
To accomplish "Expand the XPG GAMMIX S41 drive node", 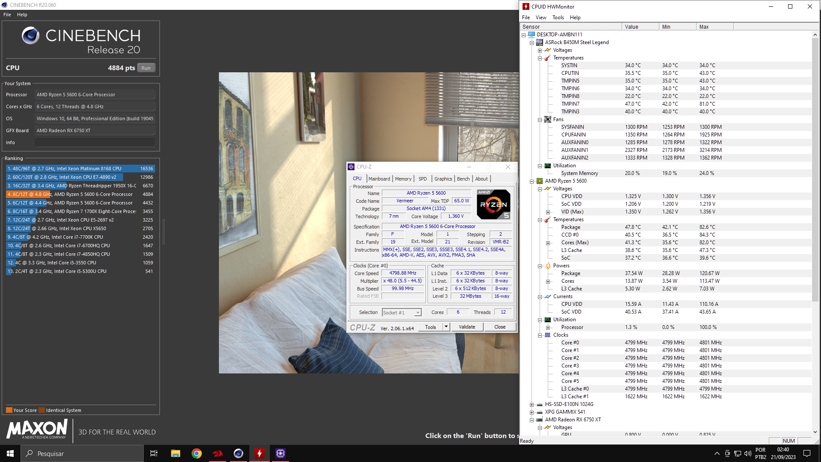I will pos(532,412).
